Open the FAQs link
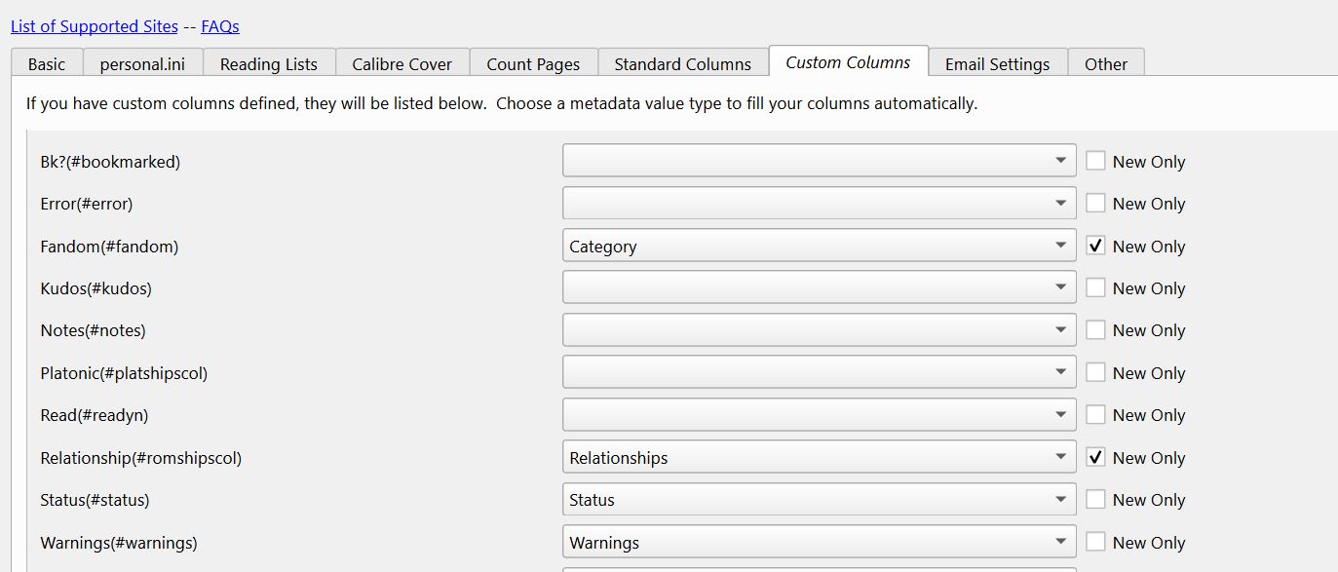Image resolution: width=1338 pixels, height=572 pixels. tap(220, 26)
